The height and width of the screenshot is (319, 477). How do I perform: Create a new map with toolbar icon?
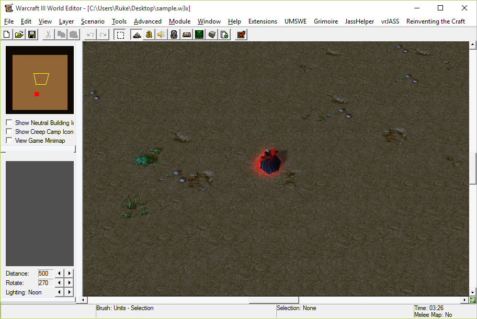coord(6,35)
